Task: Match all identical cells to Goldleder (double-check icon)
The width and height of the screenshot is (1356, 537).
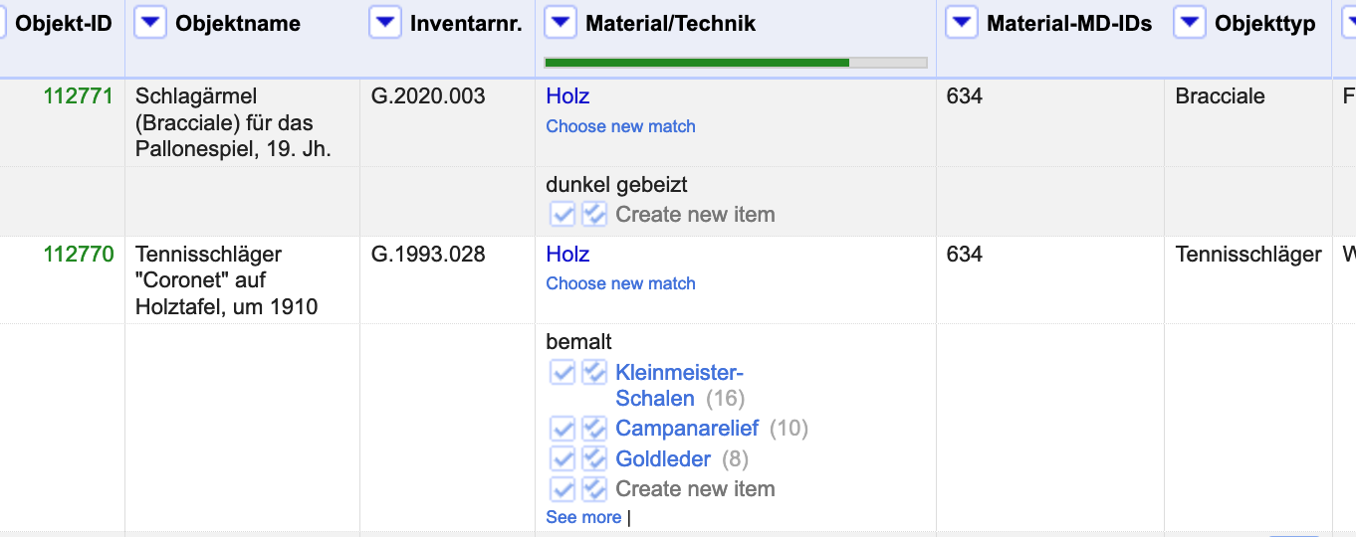Action: click(x=594, y=459)
